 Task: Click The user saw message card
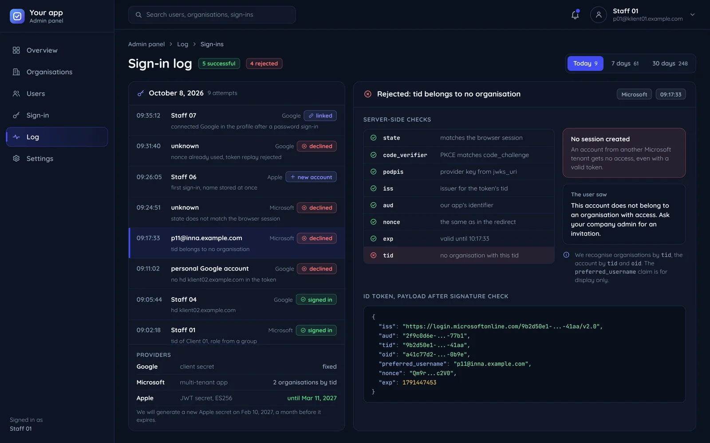point(624,214)
